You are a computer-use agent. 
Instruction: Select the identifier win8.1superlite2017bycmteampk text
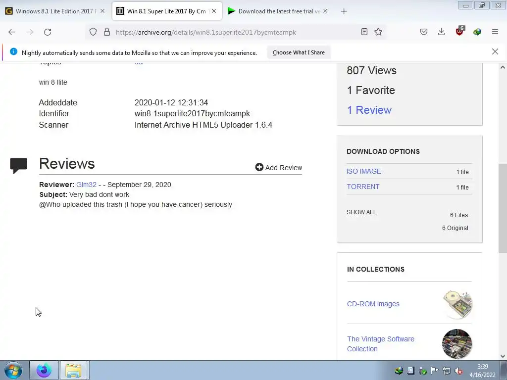192,113
